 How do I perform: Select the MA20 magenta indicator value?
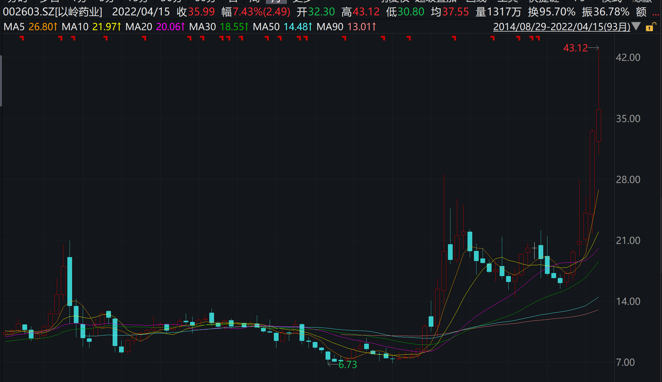[170, 27]
